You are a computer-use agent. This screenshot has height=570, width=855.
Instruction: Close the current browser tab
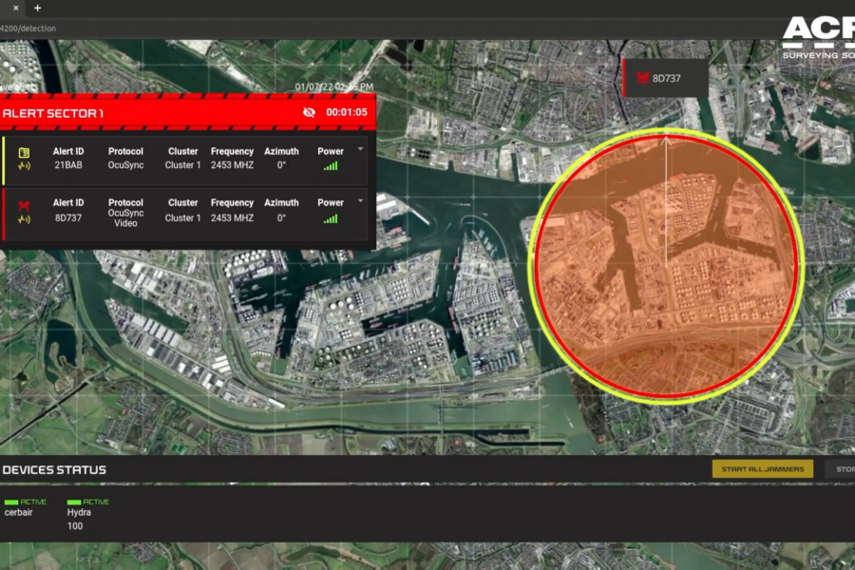pos(15,8)
